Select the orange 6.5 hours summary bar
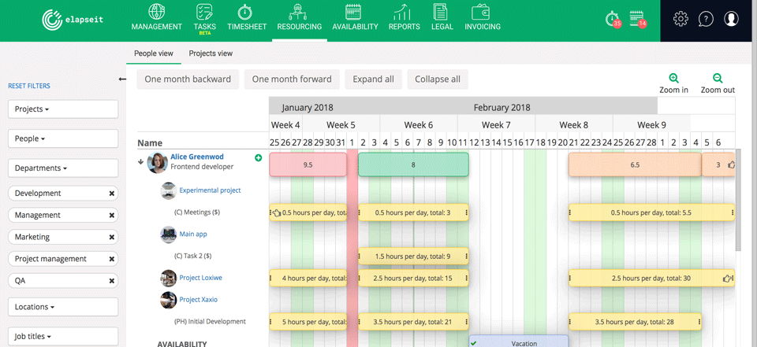 [x=635, y=164]
